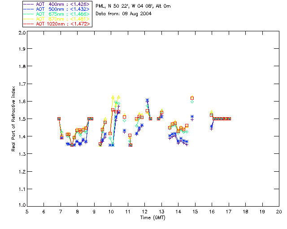Click the y-axis tick label 1.2
The height and width of the screenshot is (229, 287).
coord(22,172)
